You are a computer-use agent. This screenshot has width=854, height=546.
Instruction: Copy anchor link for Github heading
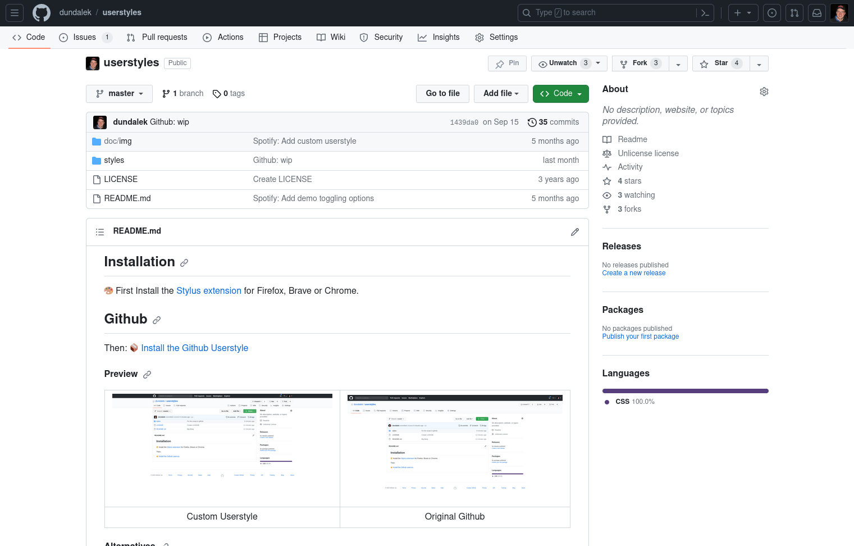click(157, 320)
